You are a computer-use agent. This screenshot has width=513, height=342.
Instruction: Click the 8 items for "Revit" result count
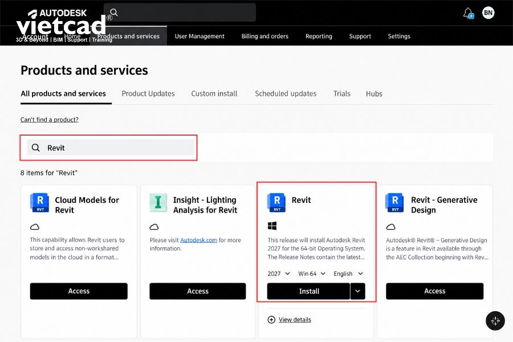tap(49, 173)
